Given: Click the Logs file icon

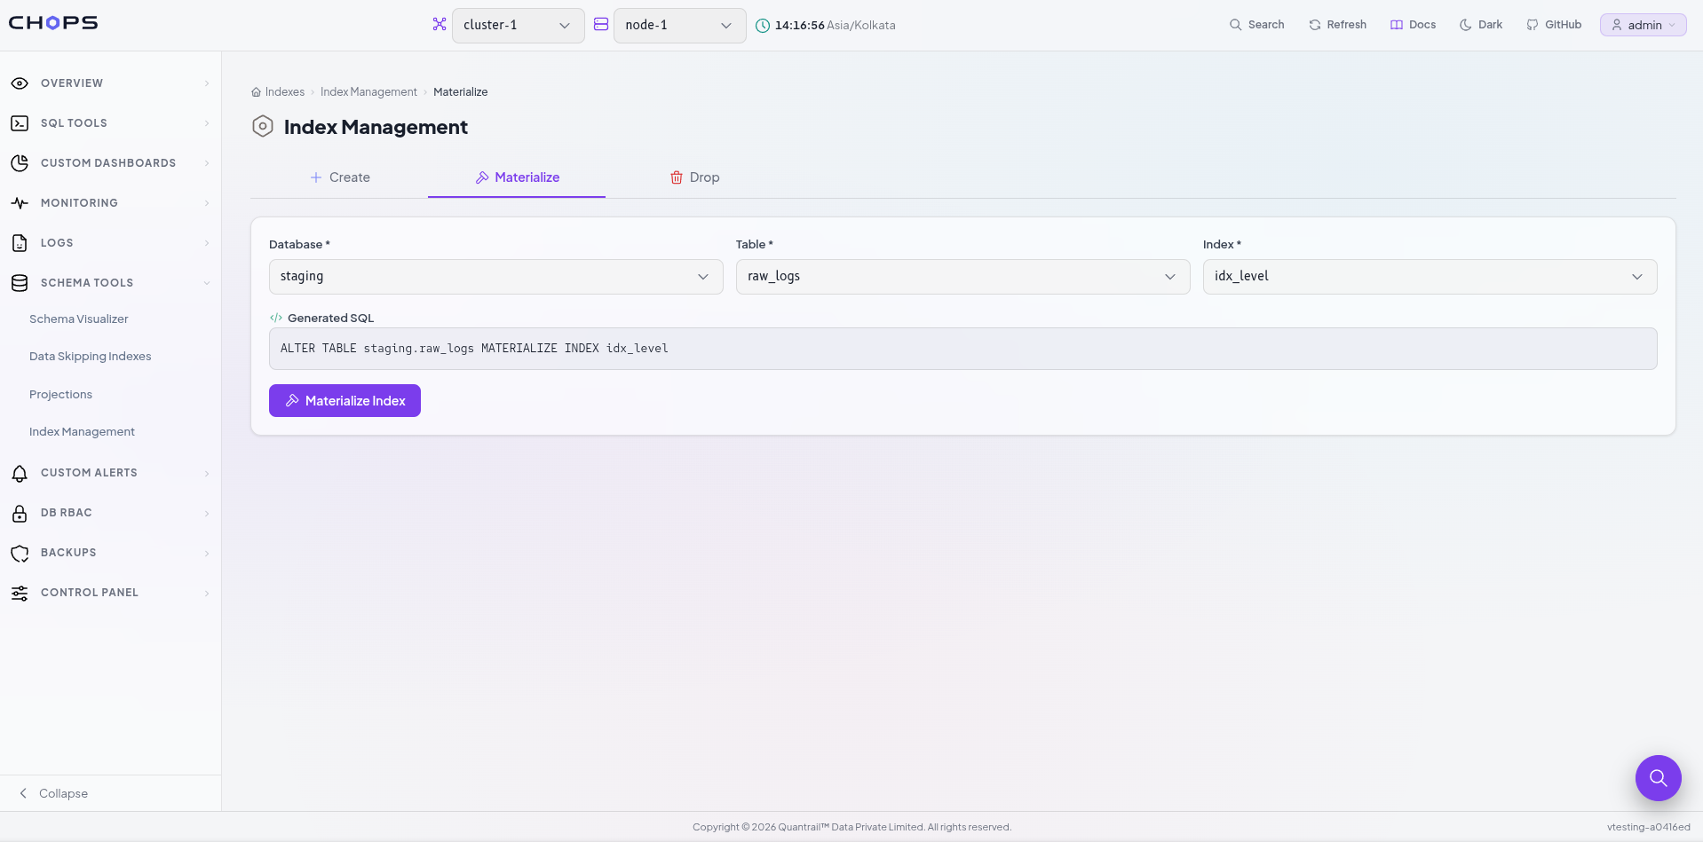Looking at the screenshot, I should (20, 243).
